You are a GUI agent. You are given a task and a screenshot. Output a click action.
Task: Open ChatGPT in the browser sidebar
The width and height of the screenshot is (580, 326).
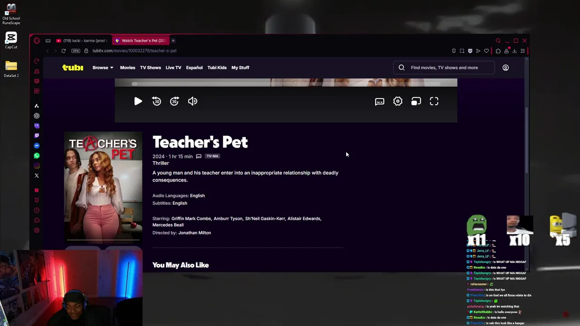[x=37, y=115]
